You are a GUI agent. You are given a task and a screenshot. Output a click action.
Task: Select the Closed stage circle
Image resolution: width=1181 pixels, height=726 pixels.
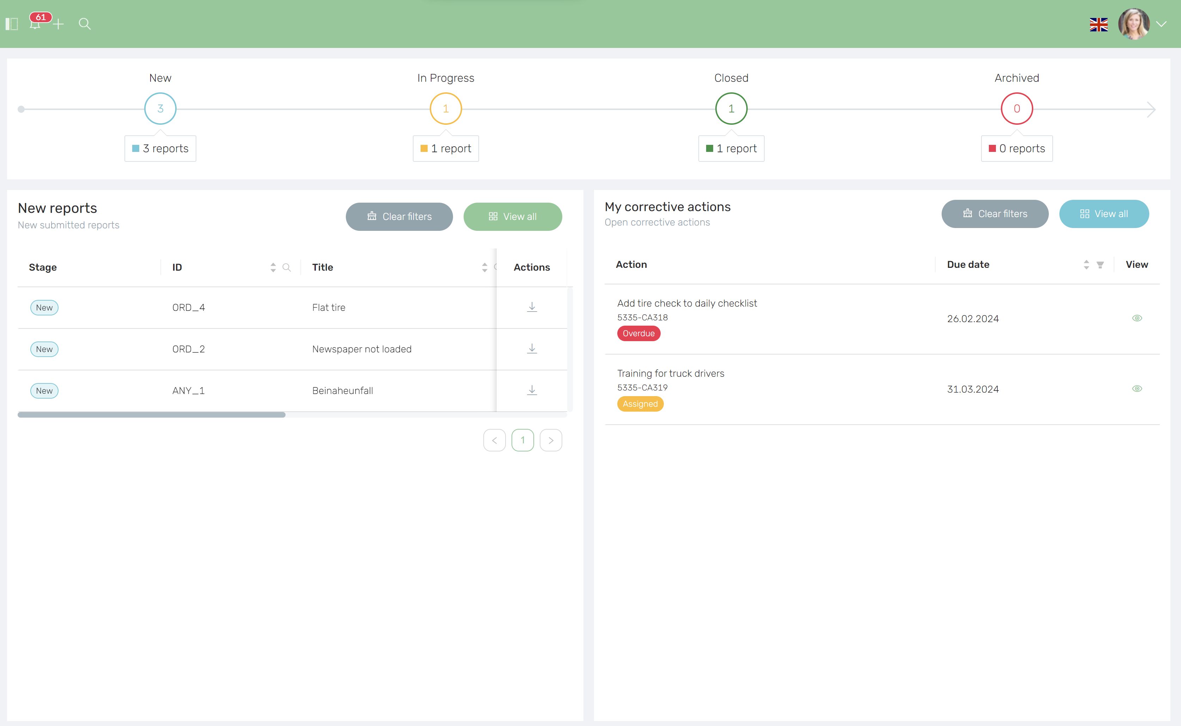(x=731, y=109)
